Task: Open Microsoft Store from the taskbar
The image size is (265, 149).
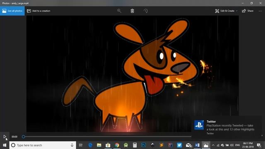Action: coord(108,145)
